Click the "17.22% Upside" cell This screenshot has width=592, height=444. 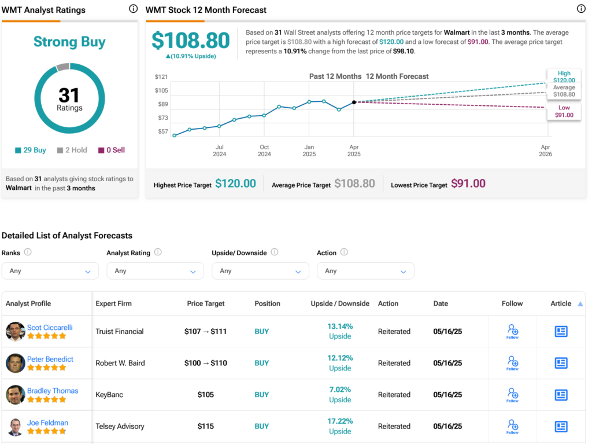point(340,426)
